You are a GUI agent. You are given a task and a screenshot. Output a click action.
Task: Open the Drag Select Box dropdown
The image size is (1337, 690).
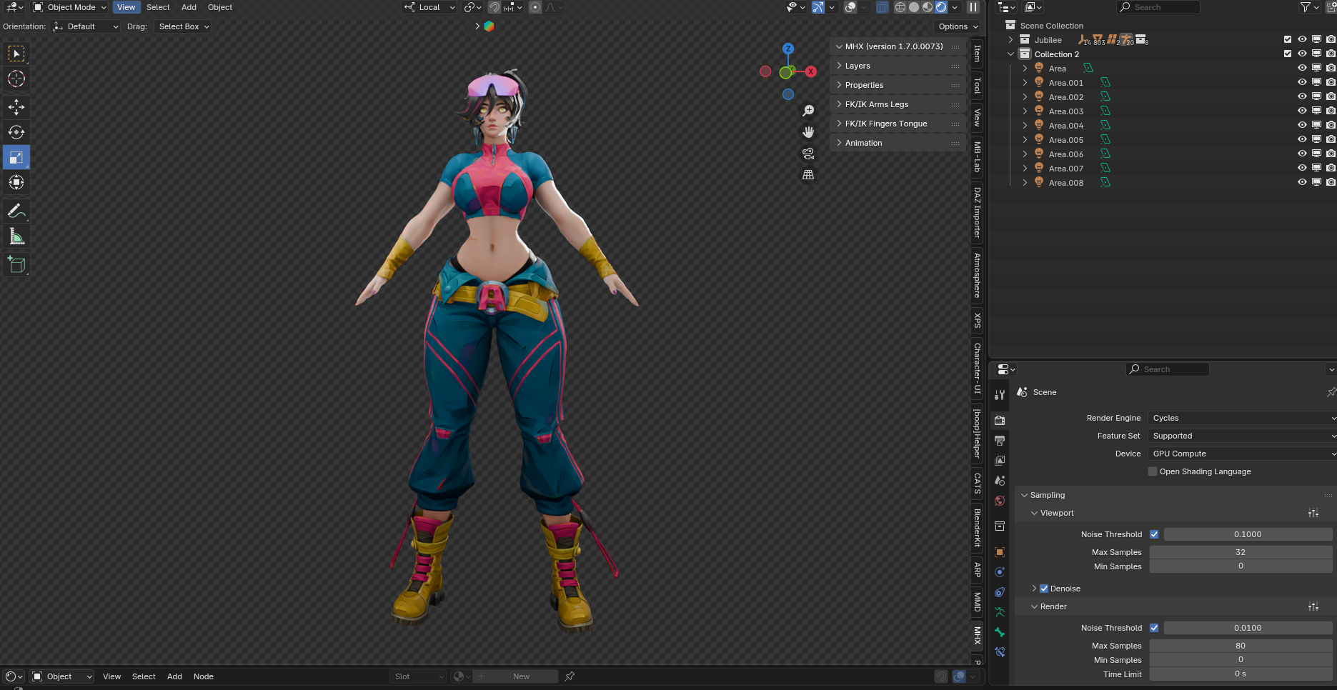click(183, 26)
